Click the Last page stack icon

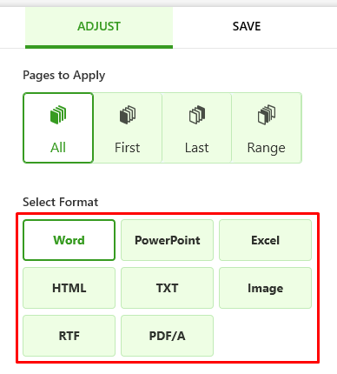[x=197, y=115]
